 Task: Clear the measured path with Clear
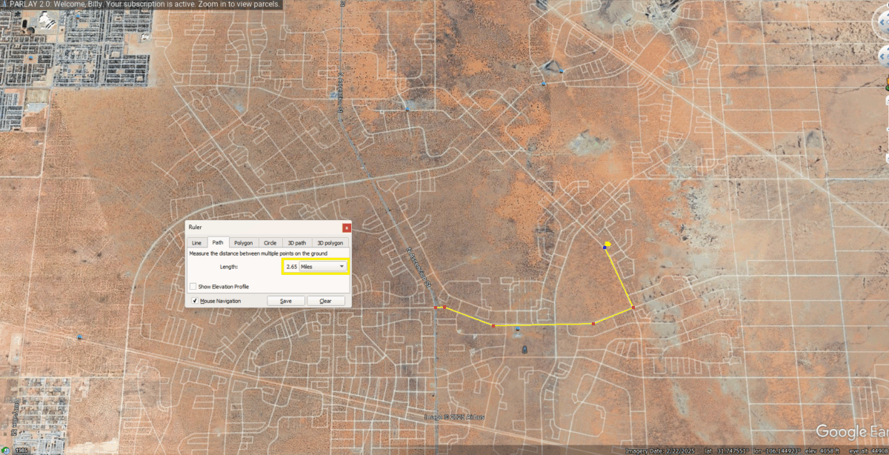[325, 301]
